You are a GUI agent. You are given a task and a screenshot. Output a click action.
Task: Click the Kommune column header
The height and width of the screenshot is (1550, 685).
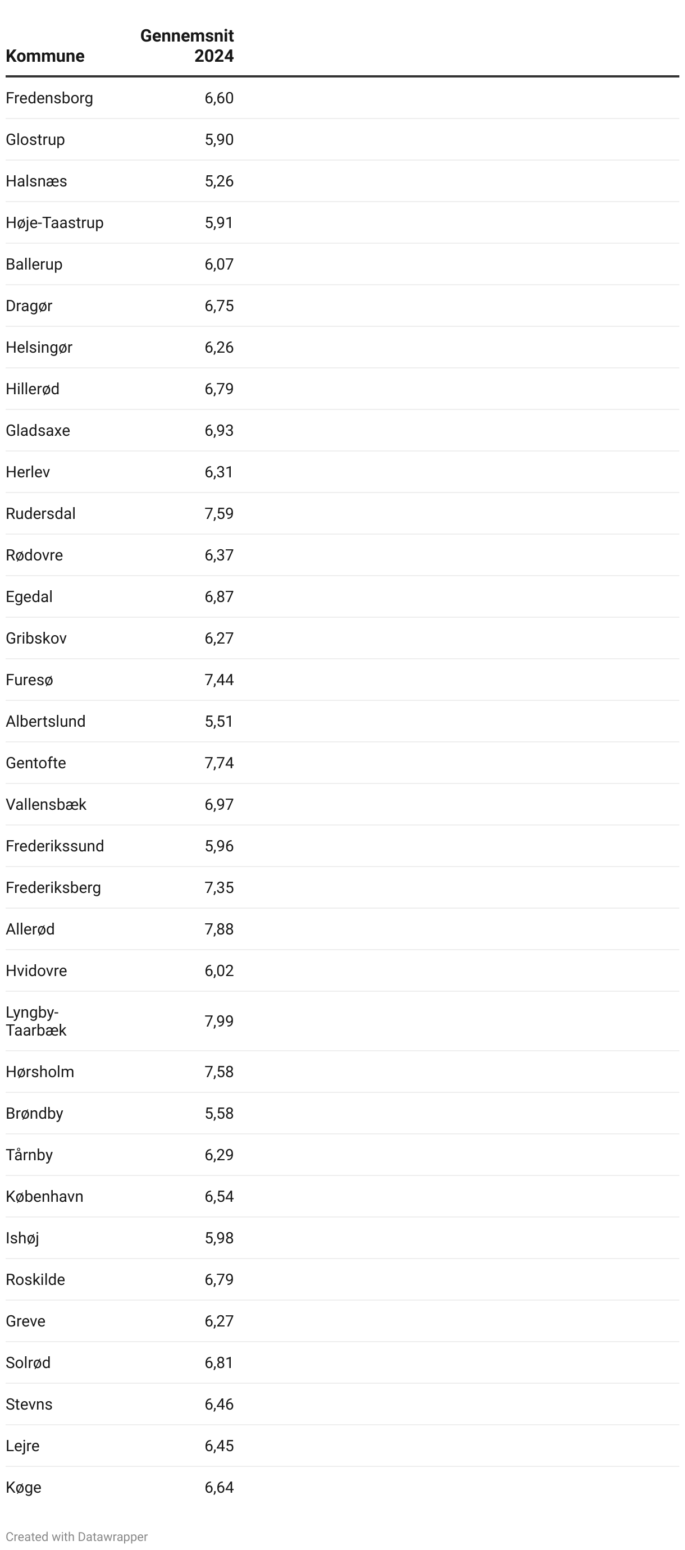click(x=45, y=56)
